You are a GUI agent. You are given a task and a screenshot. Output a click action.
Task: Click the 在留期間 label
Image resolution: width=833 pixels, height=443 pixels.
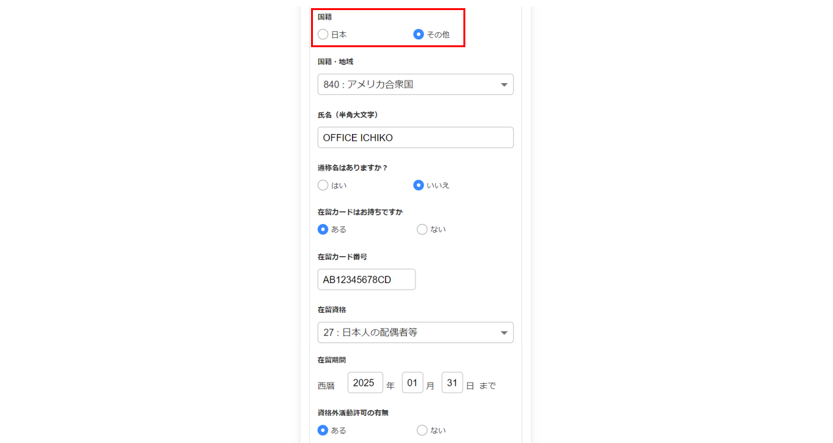pos(332,360)
